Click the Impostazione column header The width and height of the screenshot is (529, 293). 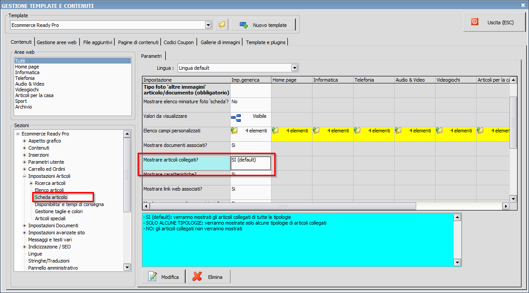pos(186,80)
